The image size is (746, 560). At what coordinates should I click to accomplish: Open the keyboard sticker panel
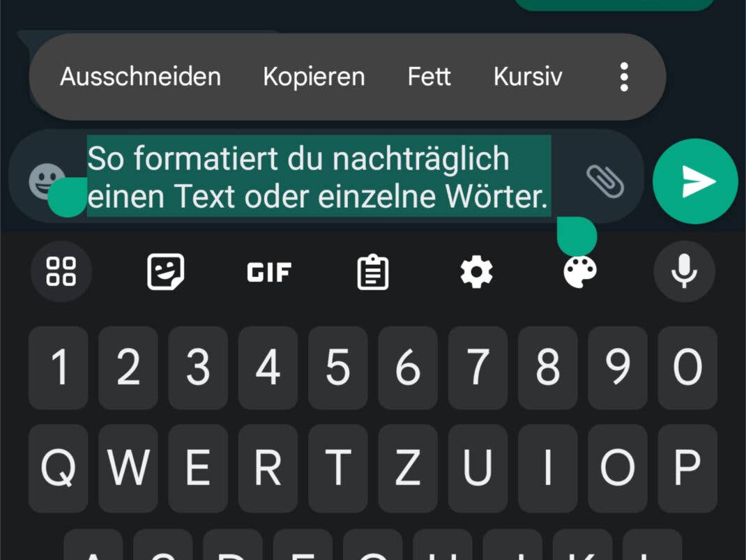[x=165, y=272]
